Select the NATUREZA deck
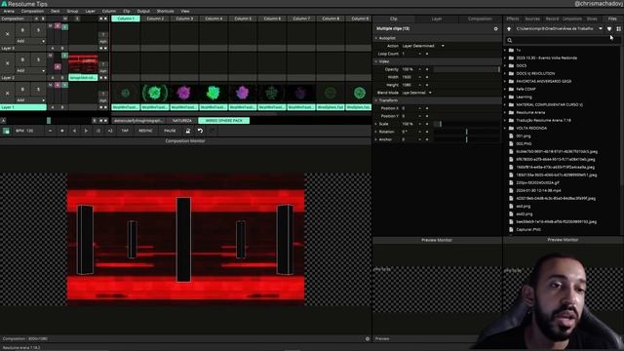The height and width of the screenshot is (351, 624). pyautogui.click(x=182, y=121)
